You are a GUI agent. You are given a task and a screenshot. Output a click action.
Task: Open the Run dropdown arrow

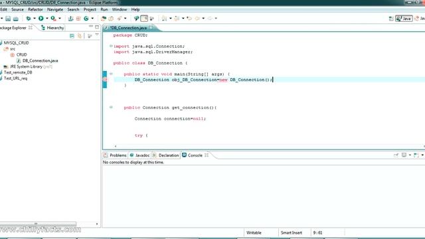47,19
